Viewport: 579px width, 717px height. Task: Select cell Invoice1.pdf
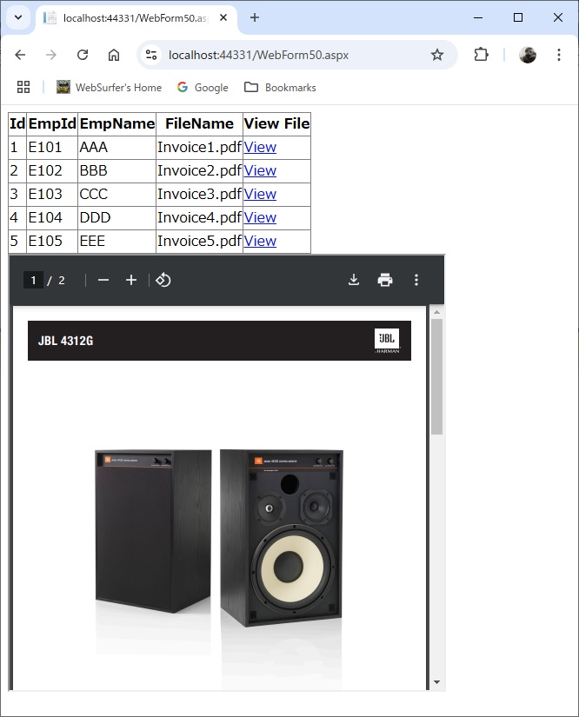click(199, 147)
